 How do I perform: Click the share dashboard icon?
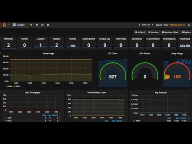click(37, 25)
